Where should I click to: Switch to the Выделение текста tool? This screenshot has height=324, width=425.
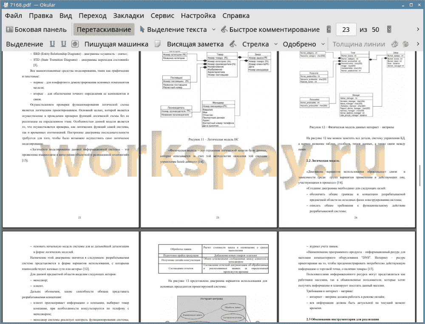tap(173, 30)
